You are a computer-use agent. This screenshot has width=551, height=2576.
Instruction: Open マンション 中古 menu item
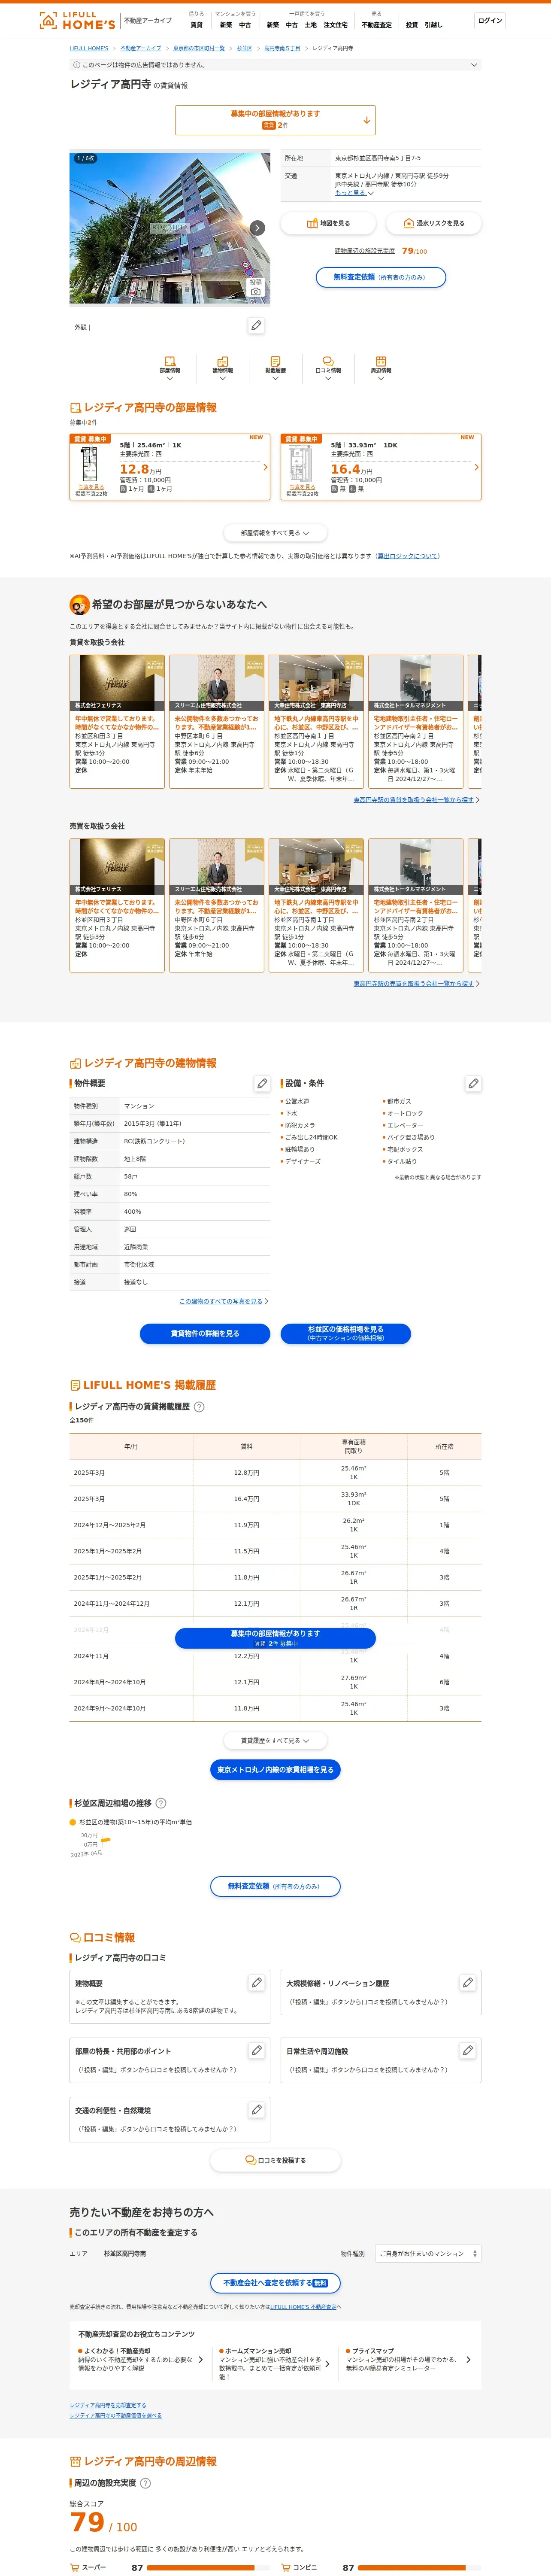tap(245, 25)
